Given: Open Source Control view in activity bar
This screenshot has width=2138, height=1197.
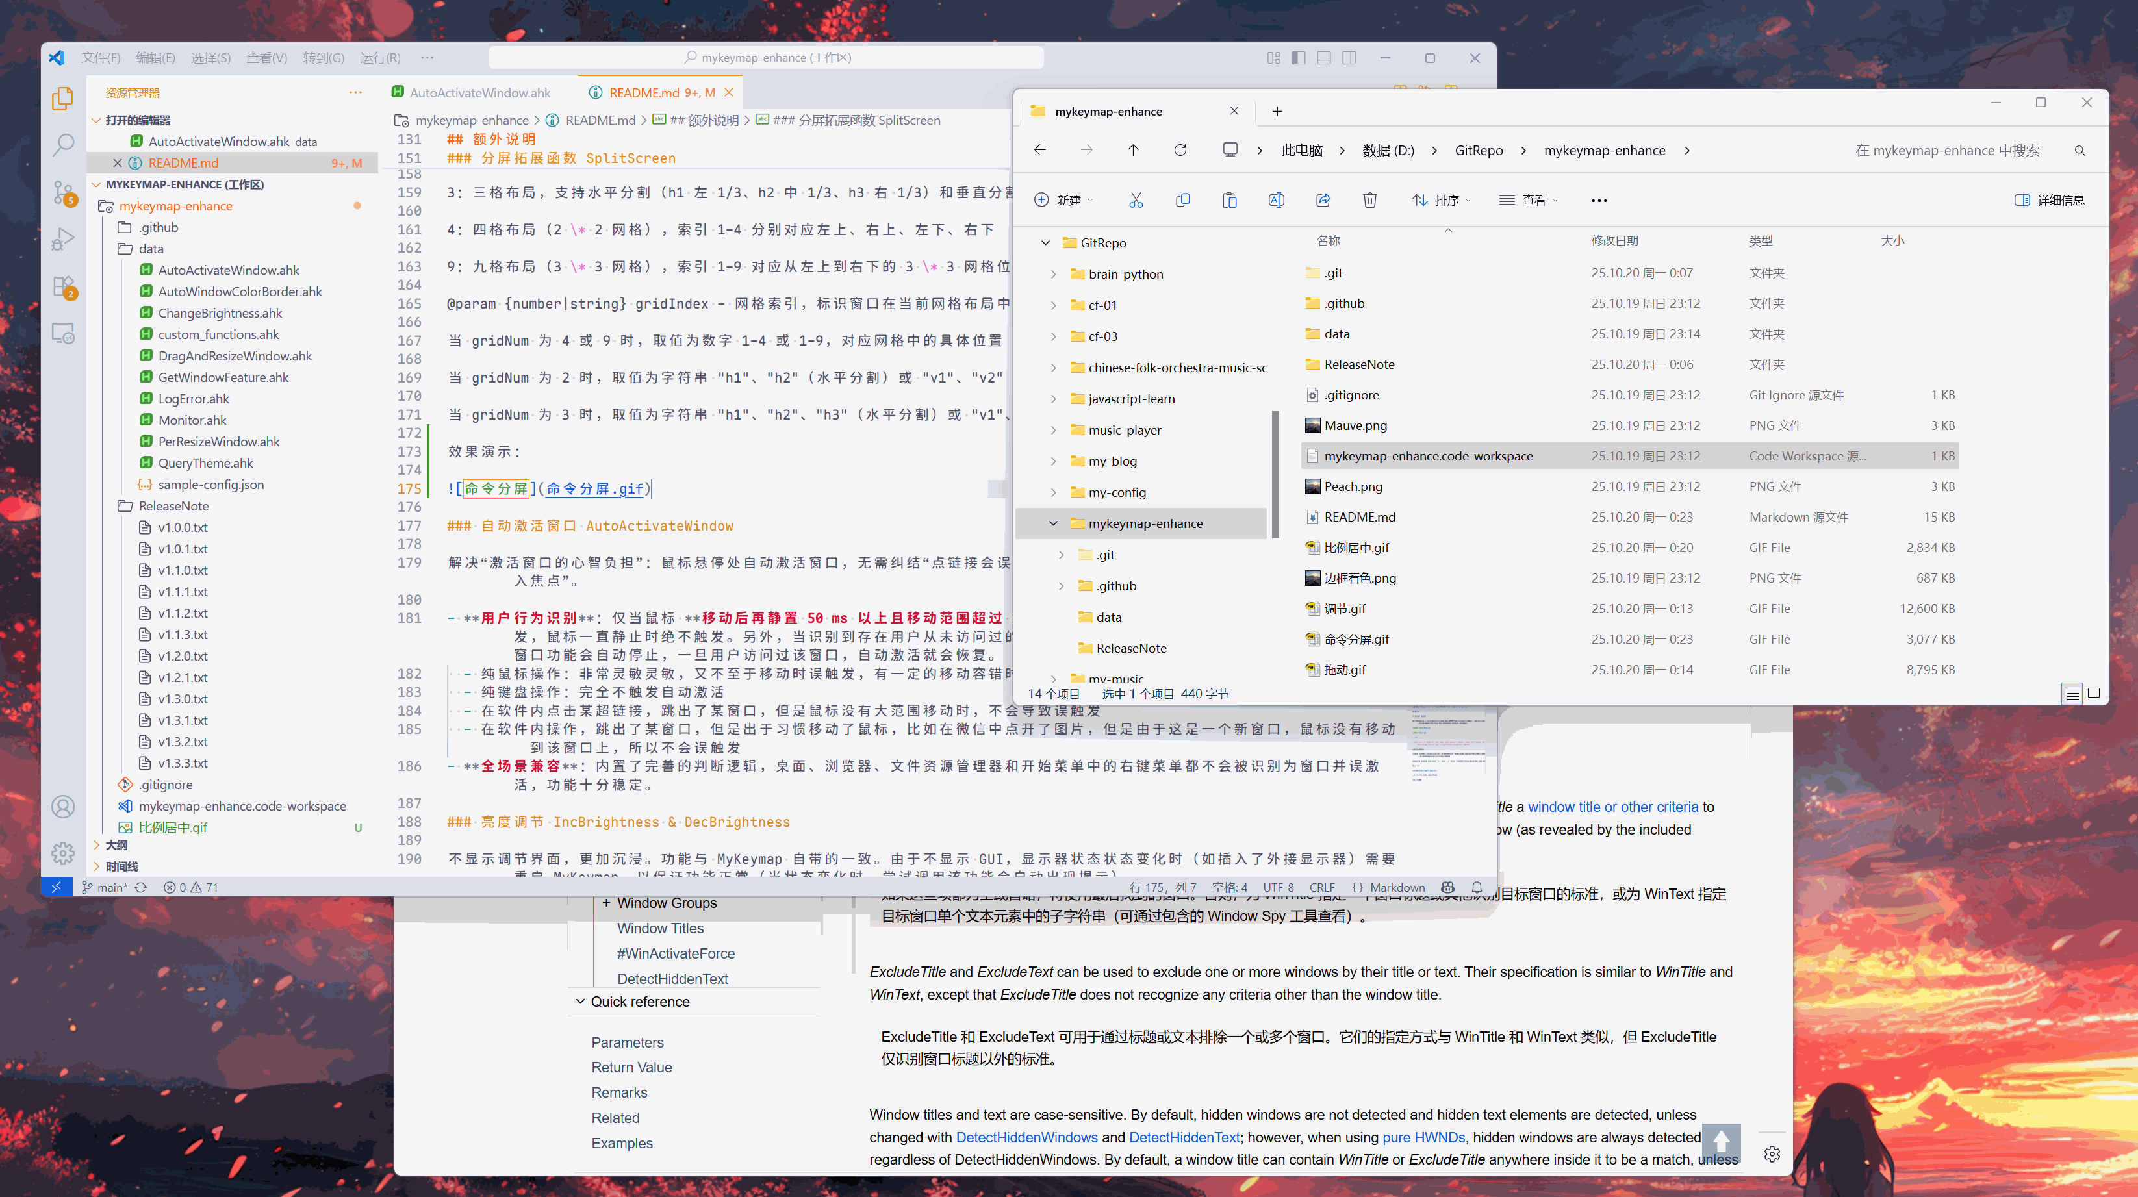Looking at the screenshot, I should click(x=63, y=192).
